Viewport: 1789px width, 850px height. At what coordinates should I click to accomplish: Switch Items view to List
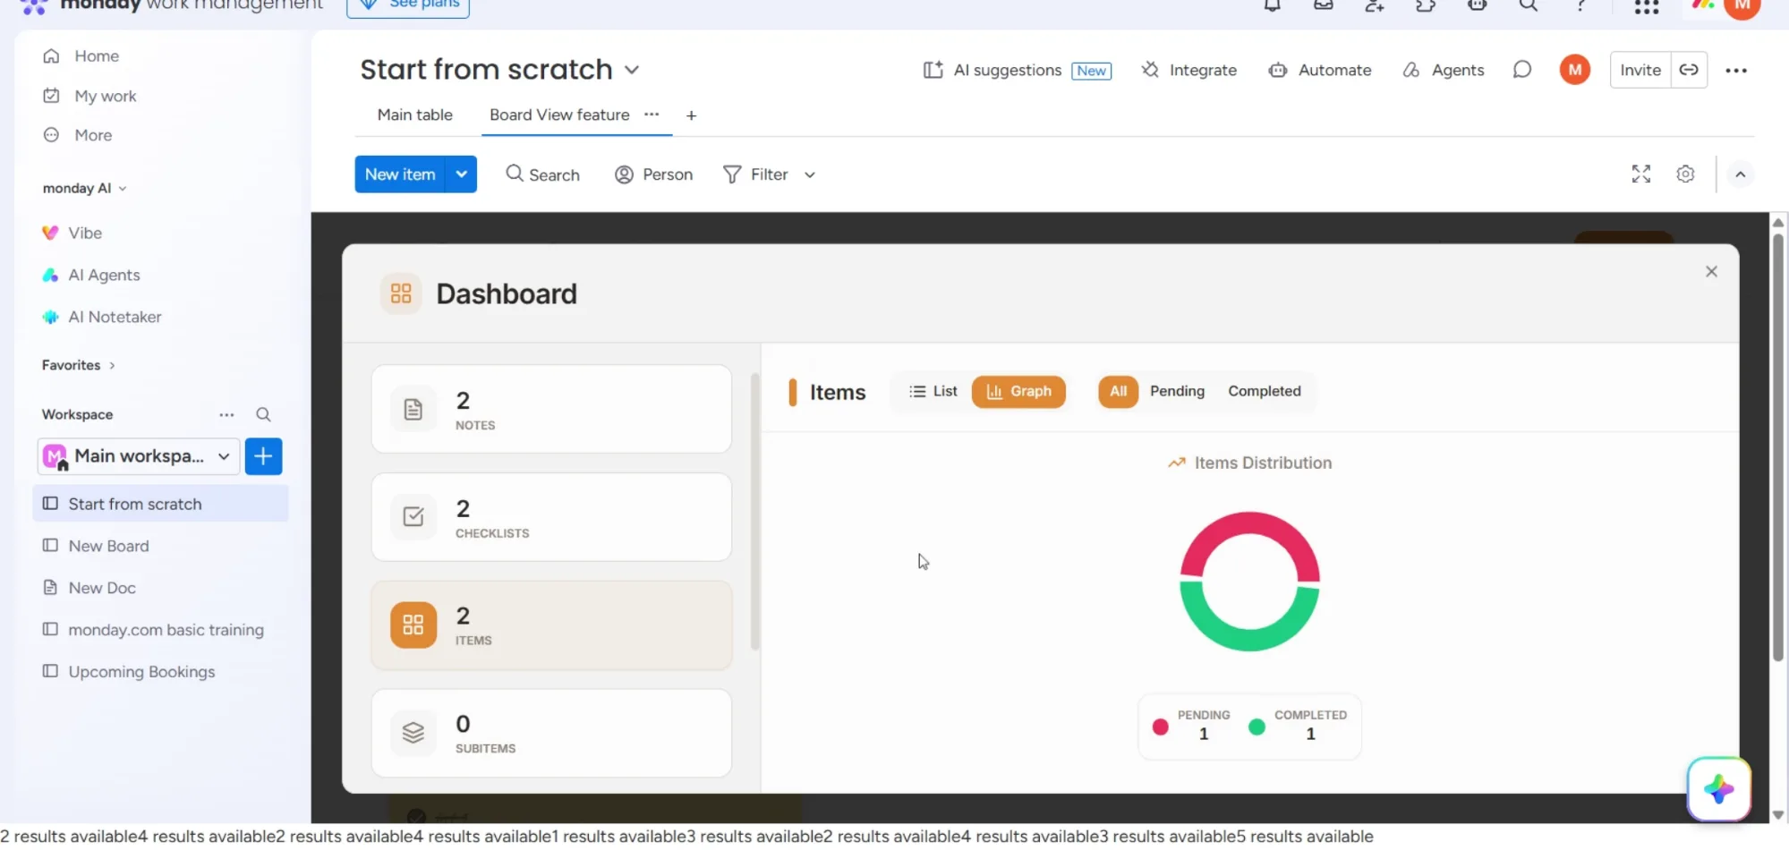[x=933, y=391]
